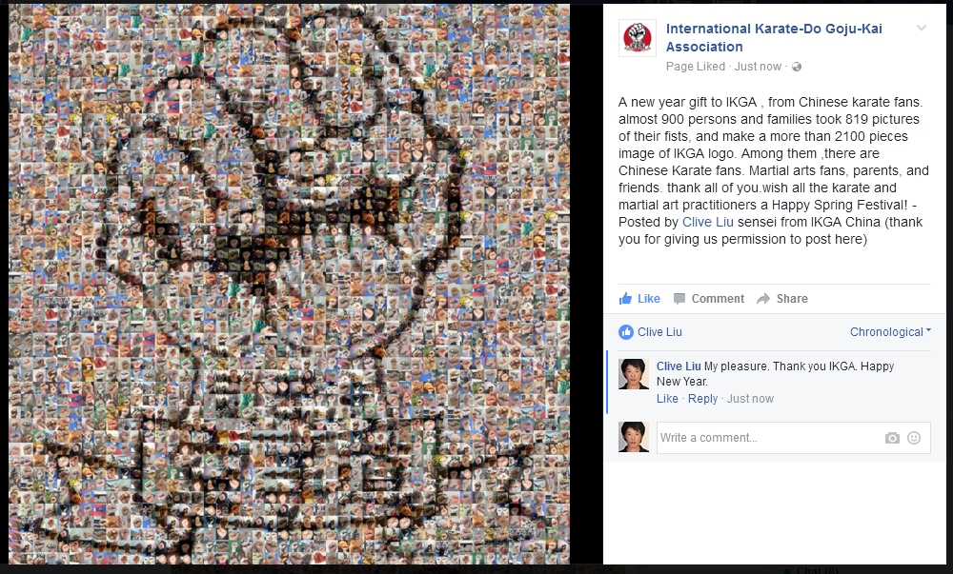Attach a photo using camera icon
Viewport: 953px width, 574px height.
pyautogui.click(x=892, y=438)
